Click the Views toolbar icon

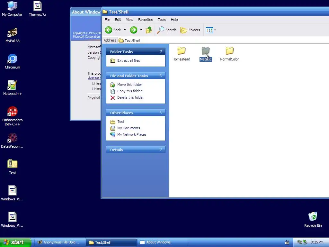[x=209, y=30]
